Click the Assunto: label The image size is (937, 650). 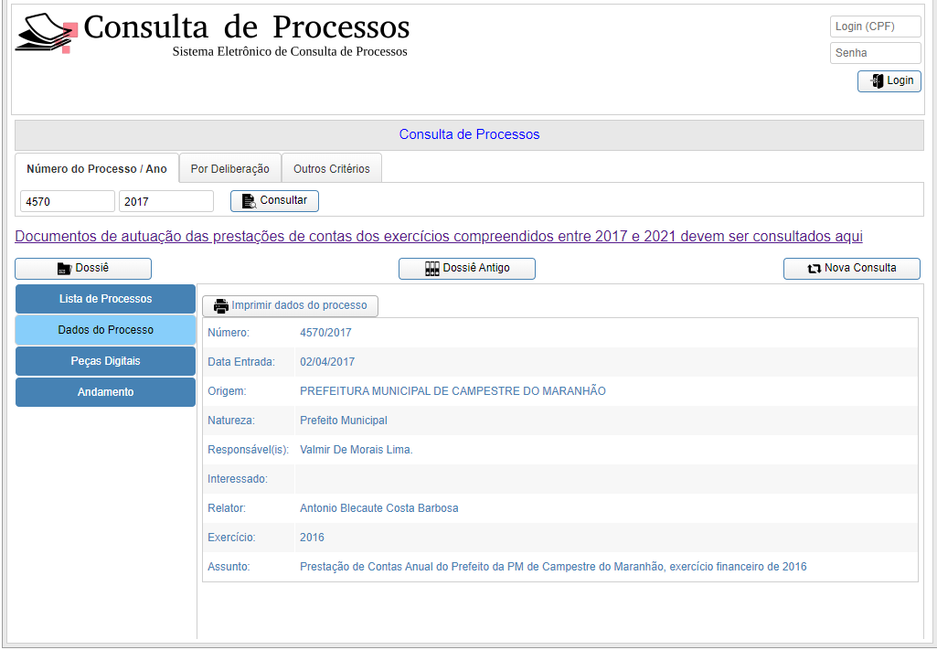click(229, 567)
